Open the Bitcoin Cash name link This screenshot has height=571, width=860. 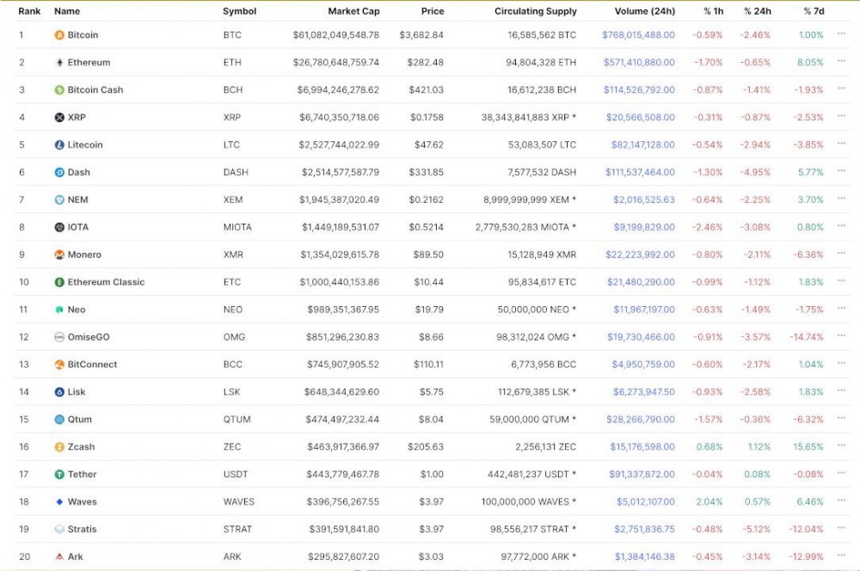pyautogui.click(x=95, y=90)
